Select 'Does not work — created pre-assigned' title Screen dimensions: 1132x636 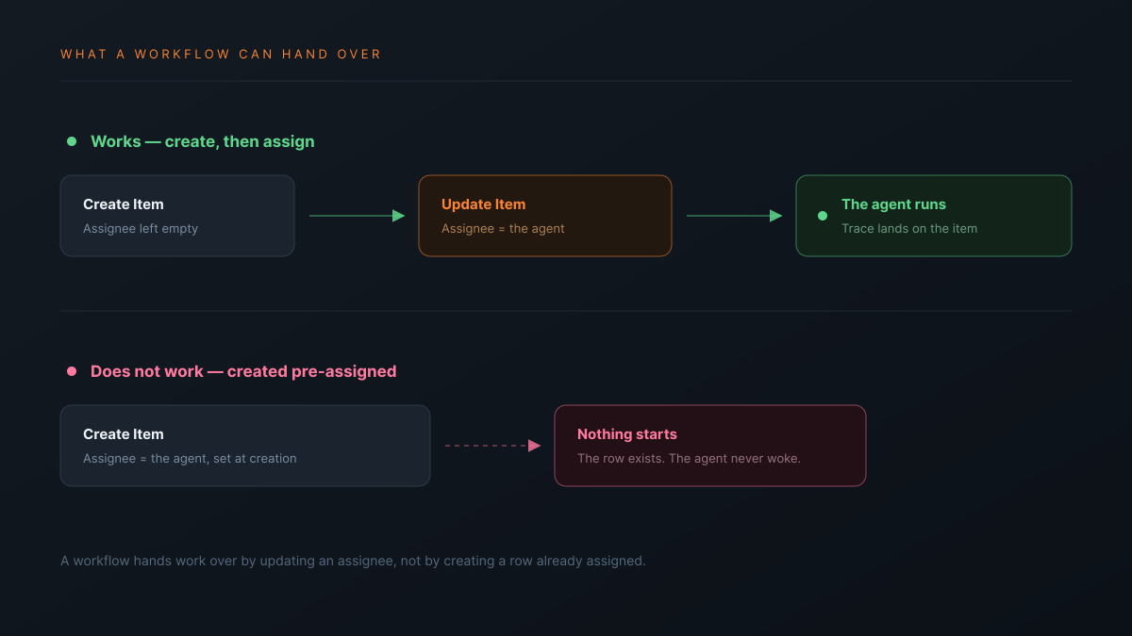243,371
